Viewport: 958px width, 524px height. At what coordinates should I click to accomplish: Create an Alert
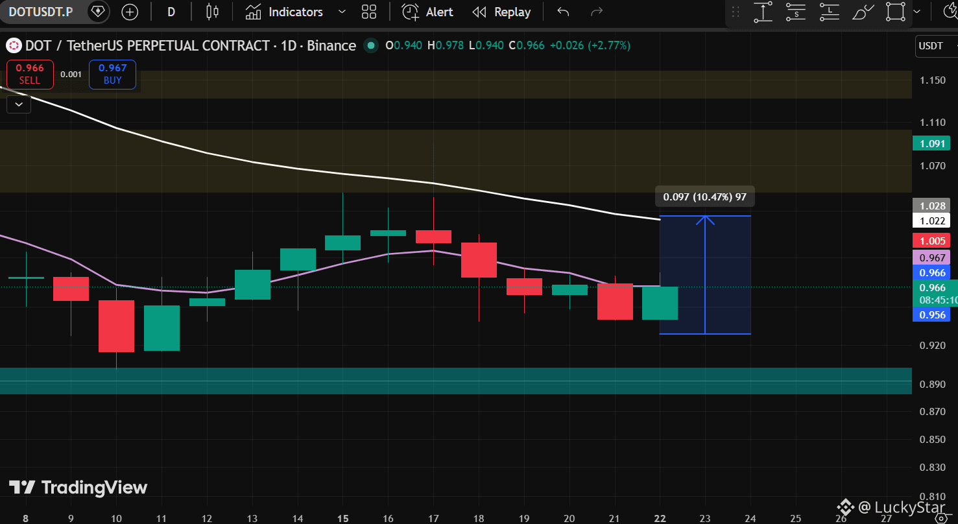coord(427,12)
